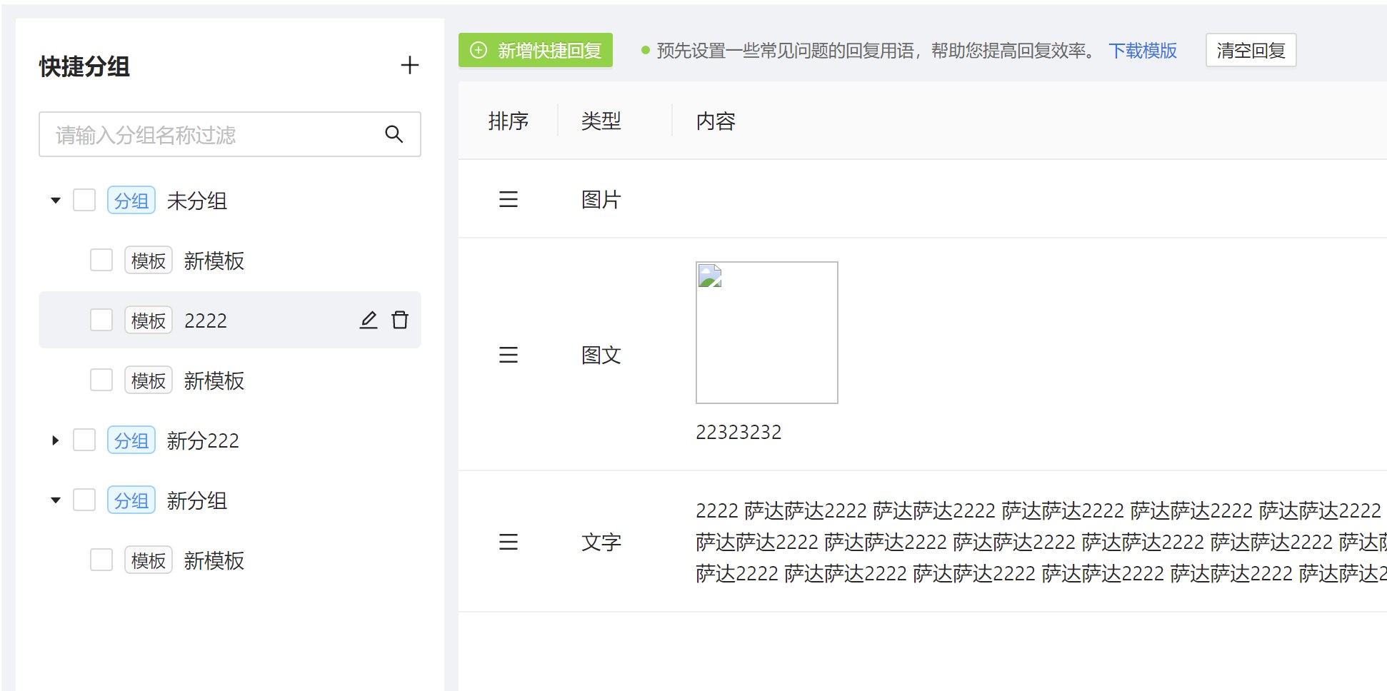The image size is (1387, 691).
Task: Click the edit pencil icon for template 2222
Action: (x=368, y=320)
